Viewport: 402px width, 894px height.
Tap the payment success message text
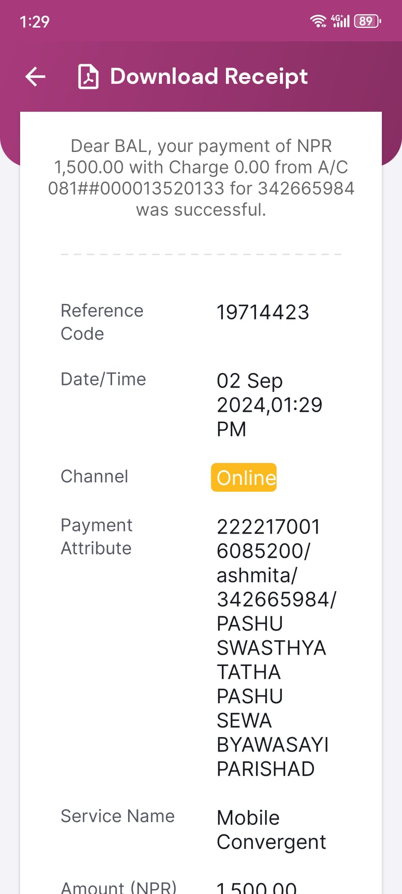[x=201, y=178]
